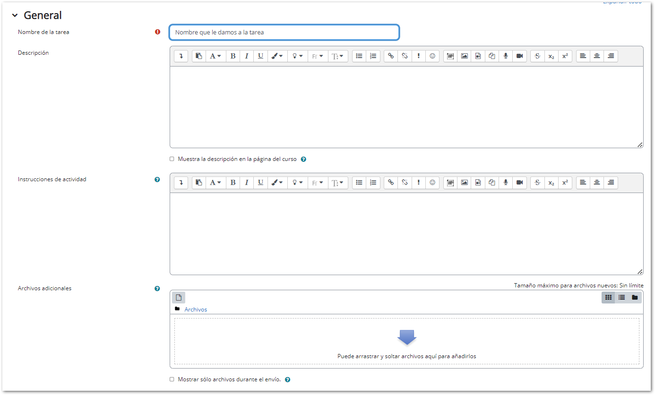Import Word file in Descripción editor
Screen dimensions: 655x395
(450, 56)
